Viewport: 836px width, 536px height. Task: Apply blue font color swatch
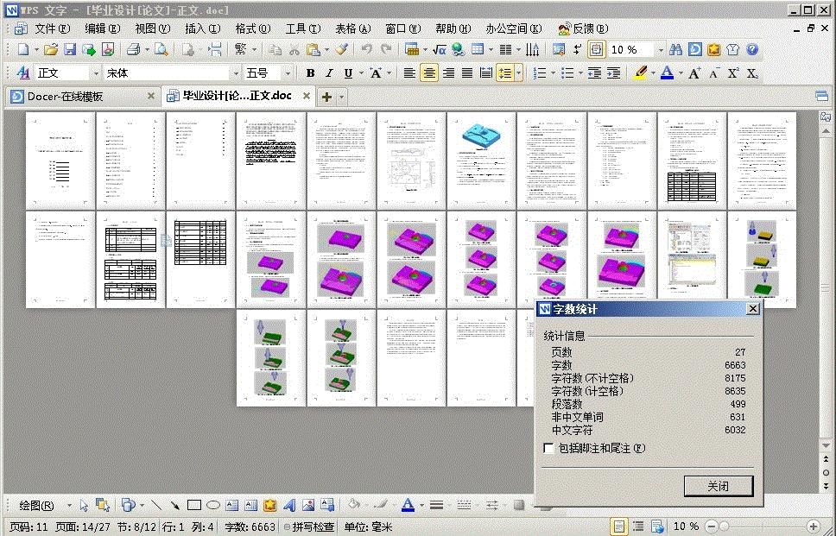[667, 73]
